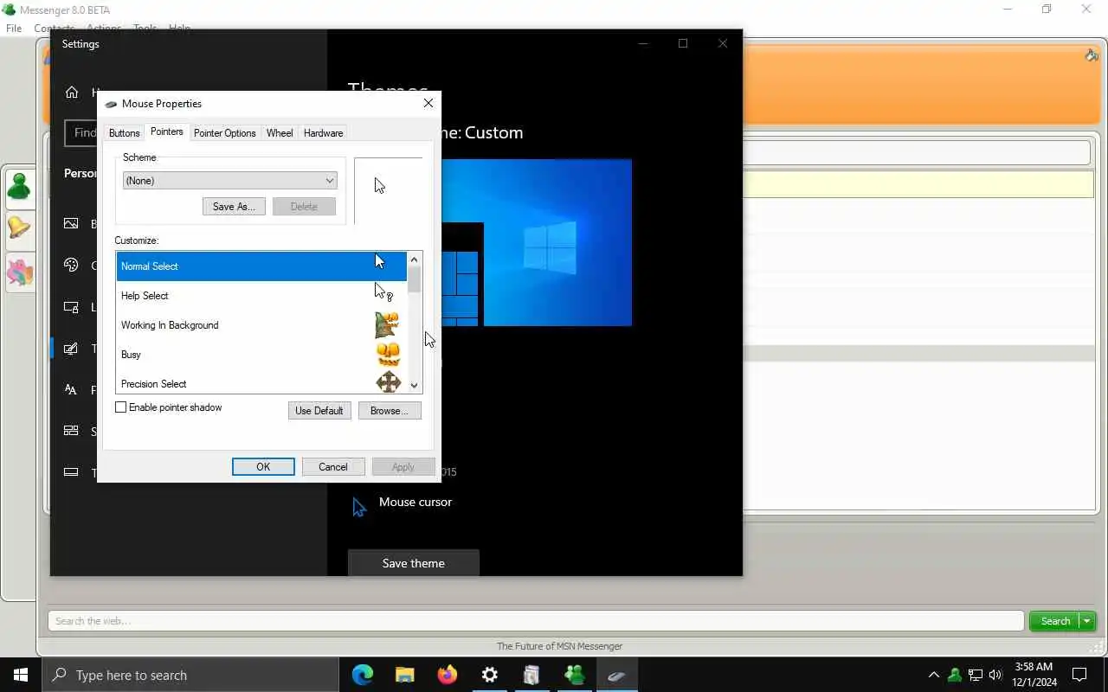Select the Precision Select pointer entry
This screenshot has height=692, width=1108.
point(261,382)
